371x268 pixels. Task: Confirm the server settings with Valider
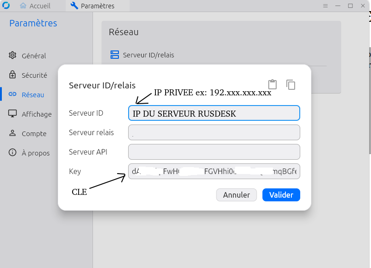click(x=281, y=195)
